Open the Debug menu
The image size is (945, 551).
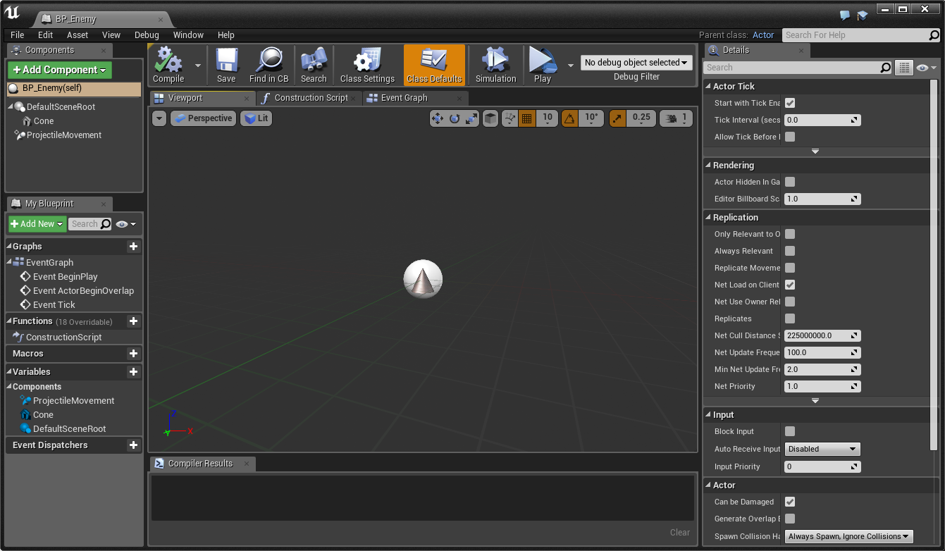[147, 35]
